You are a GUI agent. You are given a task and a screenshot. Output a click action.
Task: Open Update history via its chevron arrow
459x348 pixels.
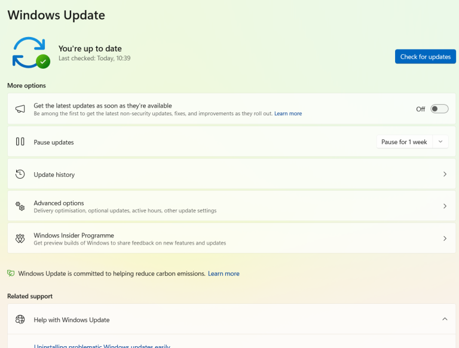[x=444, y=174]
